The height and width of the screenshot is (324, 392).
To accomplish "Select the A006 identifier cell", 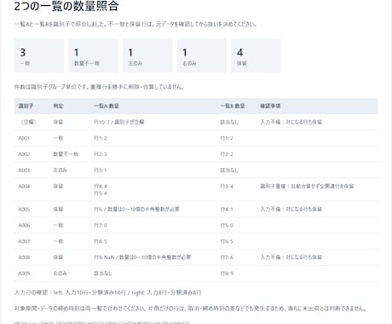I will point(24,225).
